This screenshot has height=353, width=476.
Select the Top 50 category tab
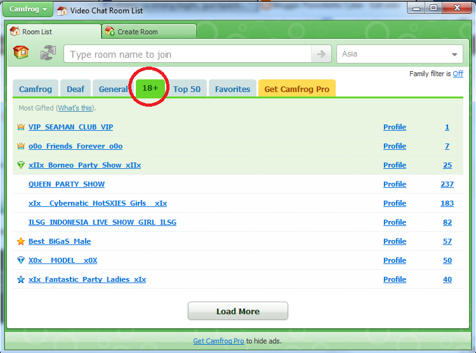point(187,89)
